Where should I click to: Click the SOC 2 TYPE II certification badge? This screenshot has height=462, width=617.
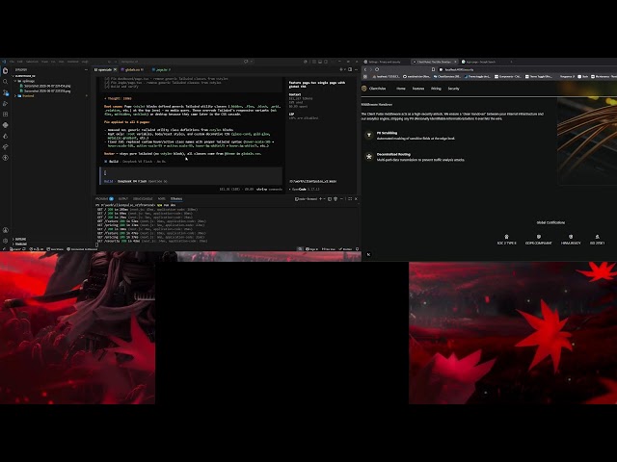click(506, 240)
